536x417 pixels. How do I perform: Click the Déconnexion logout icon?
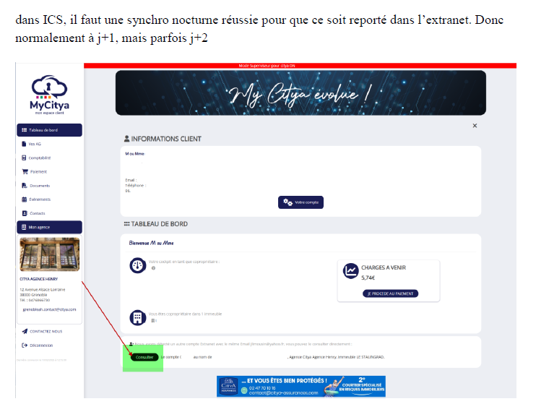coord(25,345)
